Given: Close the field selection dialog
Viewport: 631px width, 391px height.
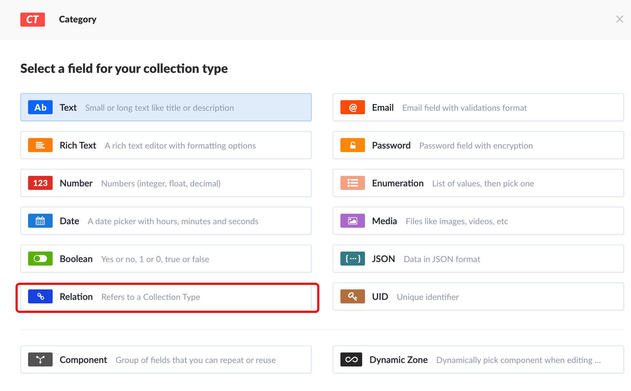Looking at the screenshot, I should coord(620,19).
